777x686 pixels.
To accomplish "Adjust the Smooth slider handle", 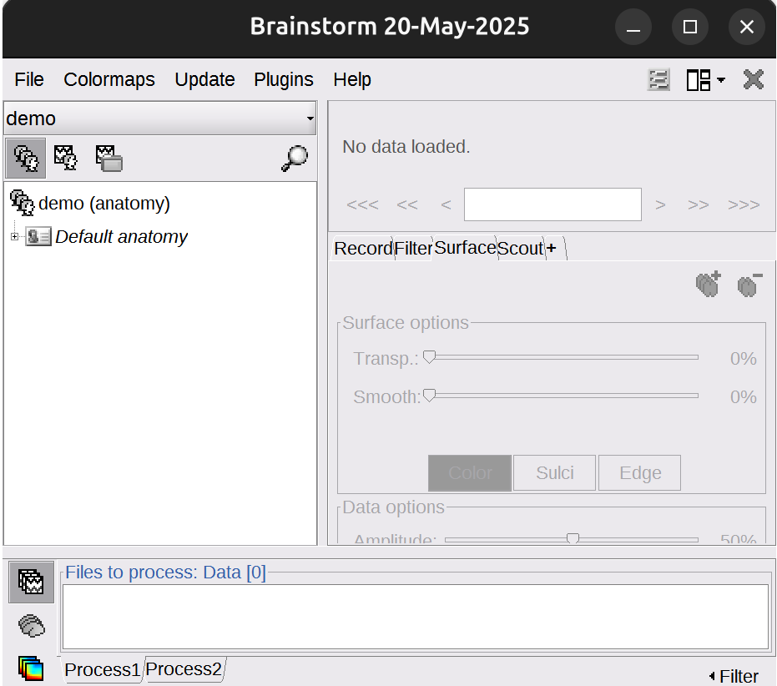I will click(430, 395).
